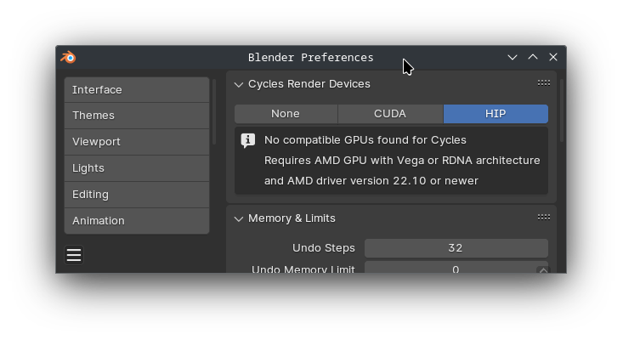Select None as Cycles render device
Image resolution: width=623 pixels, height=340 pixels.
286,114
